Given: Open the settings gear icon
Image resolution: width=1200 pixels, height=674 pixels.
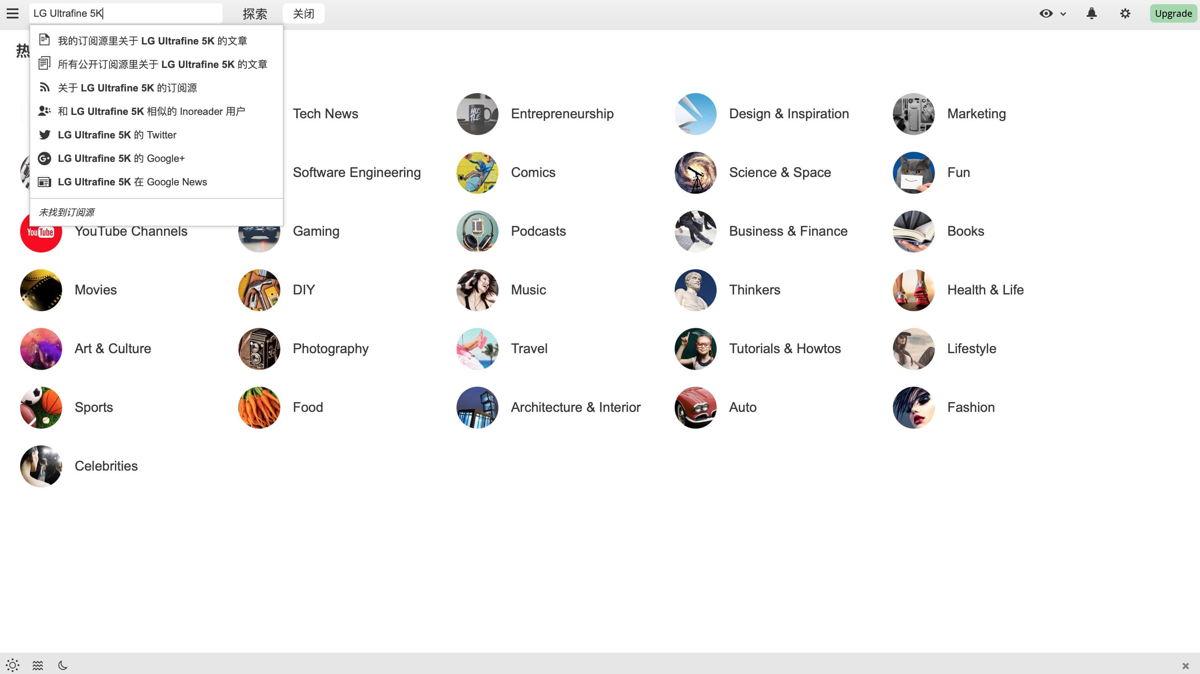Looking at the screenshot, I should 1125,13.
